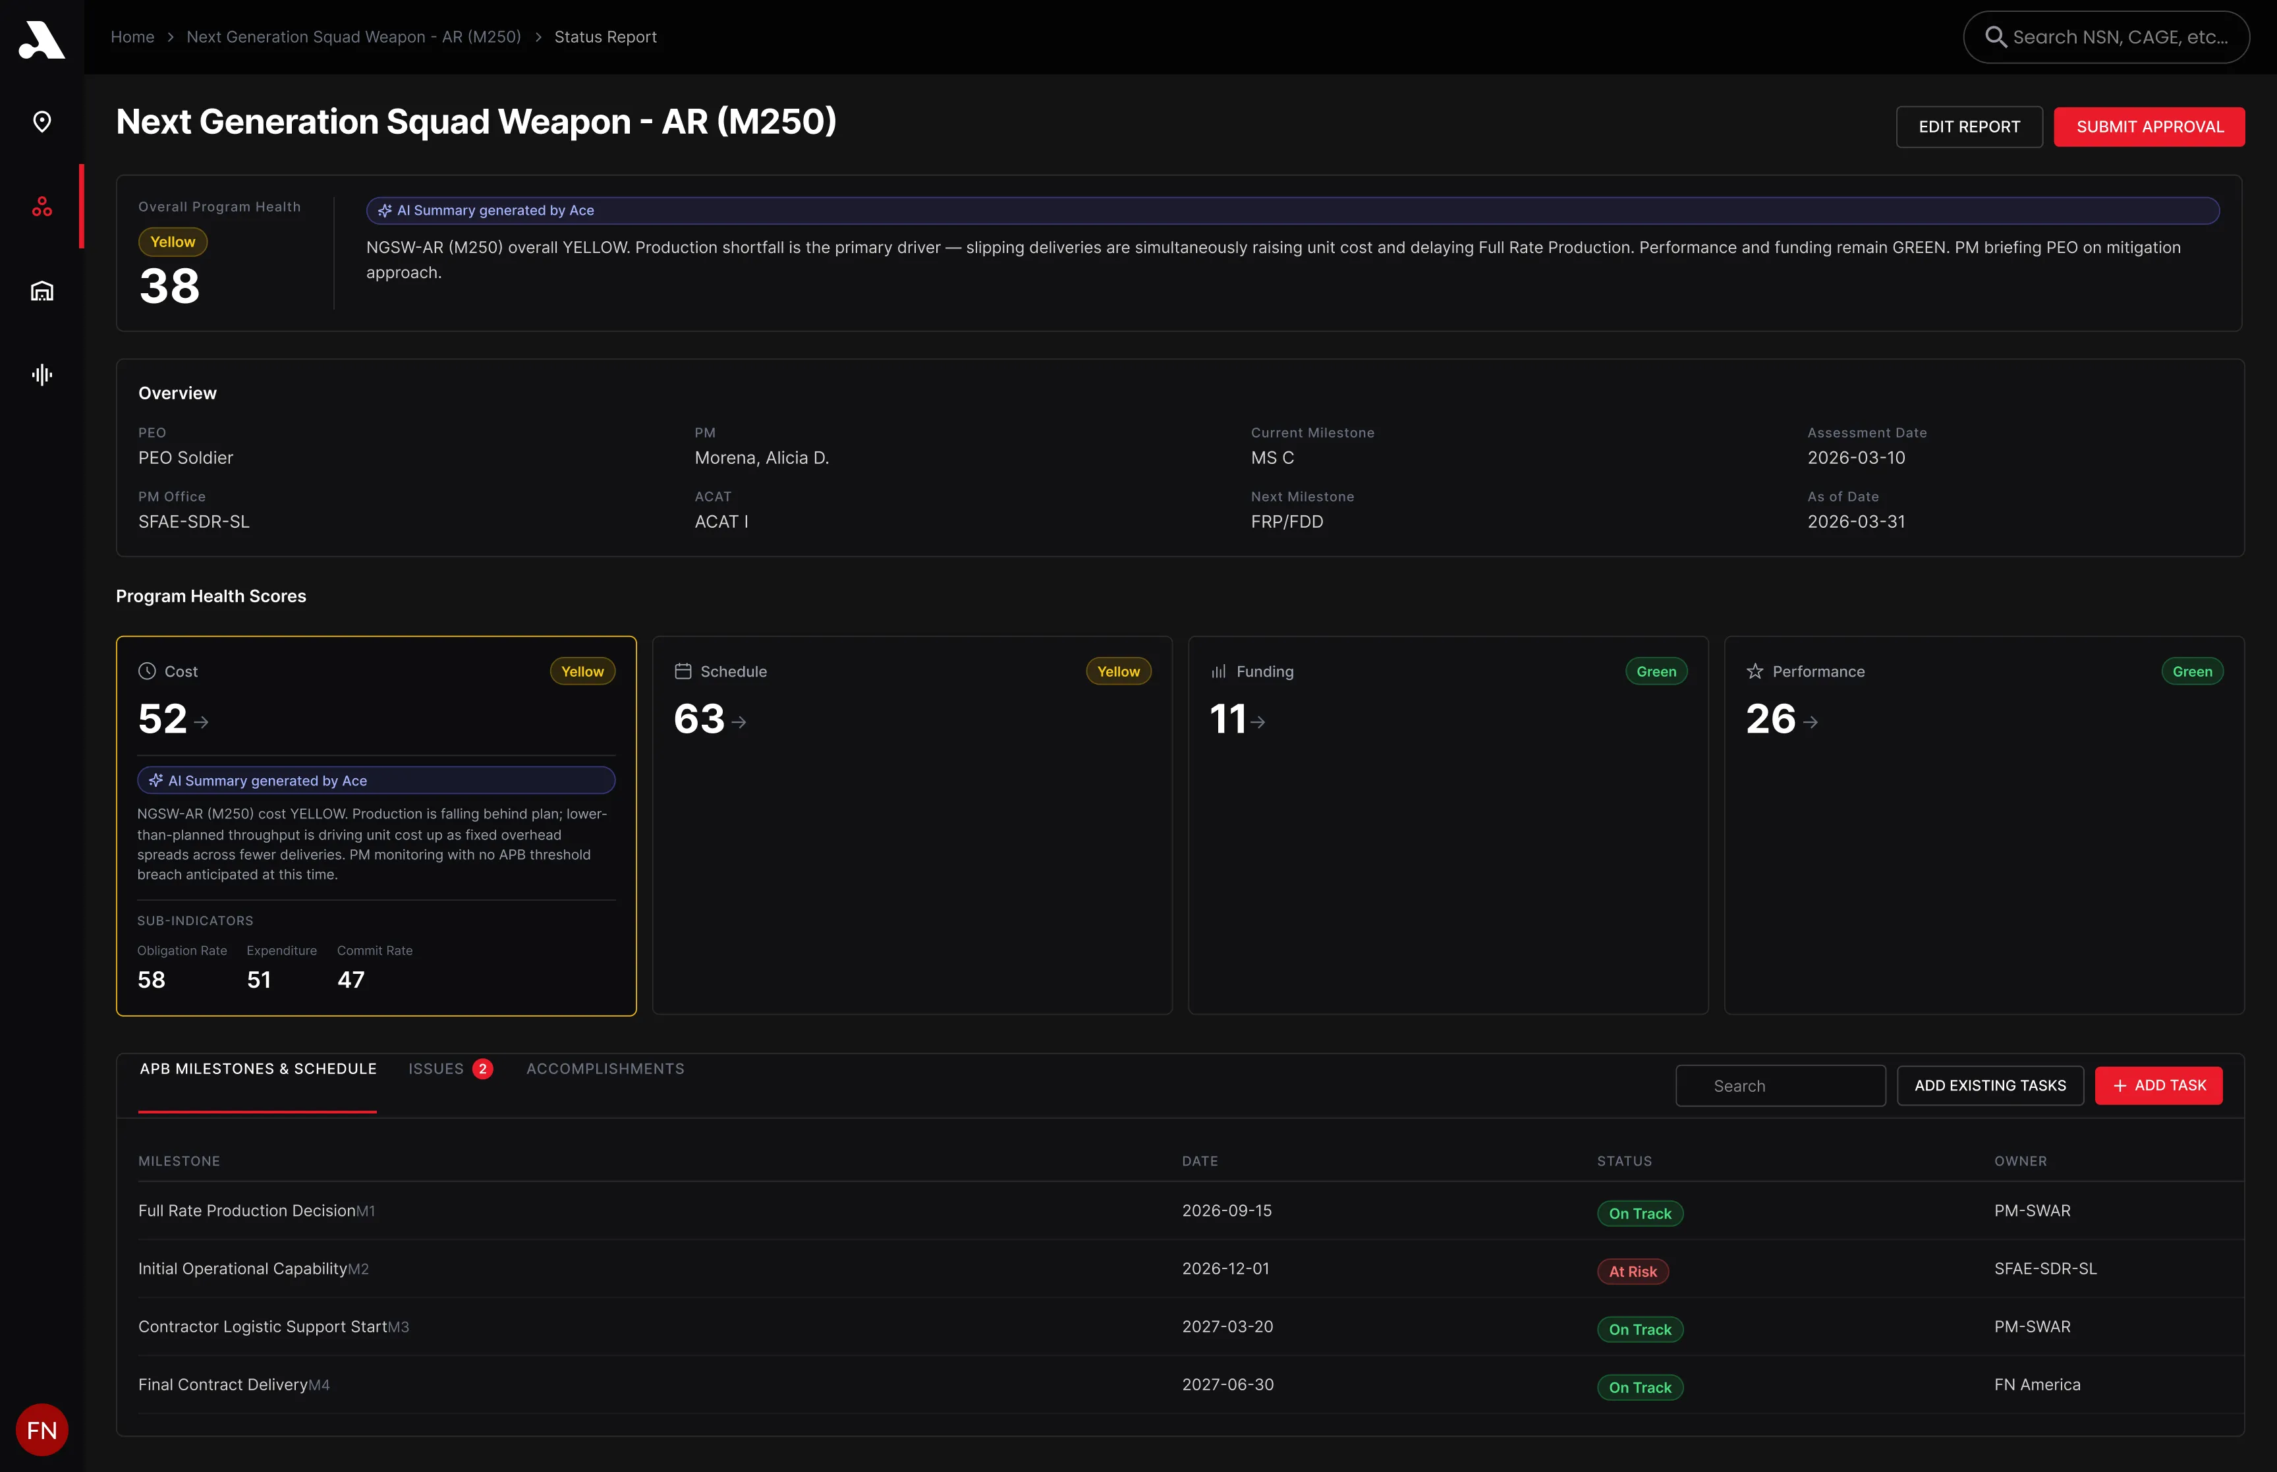
Task: Click the STATUS column header
Action: point(1624,1162)
